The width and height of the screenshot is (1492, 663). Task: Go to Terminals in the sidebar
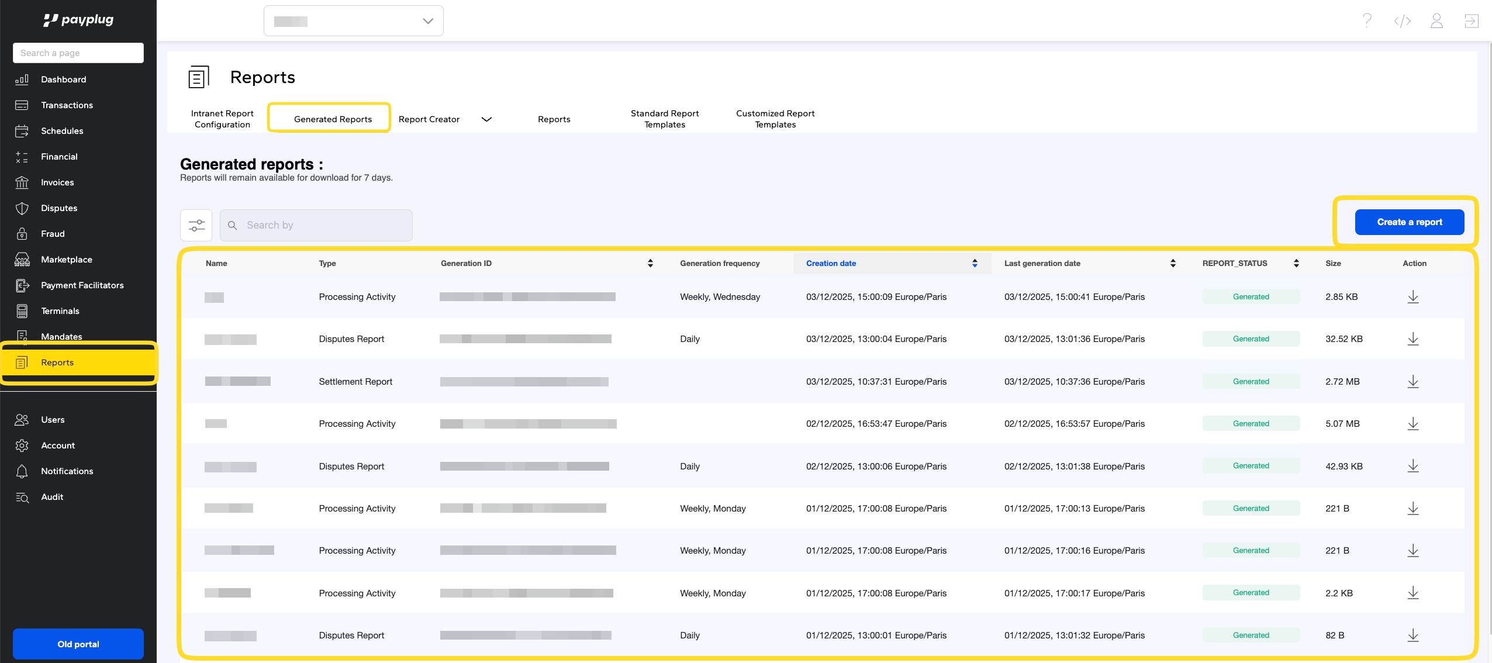click(x=60, y=311)
